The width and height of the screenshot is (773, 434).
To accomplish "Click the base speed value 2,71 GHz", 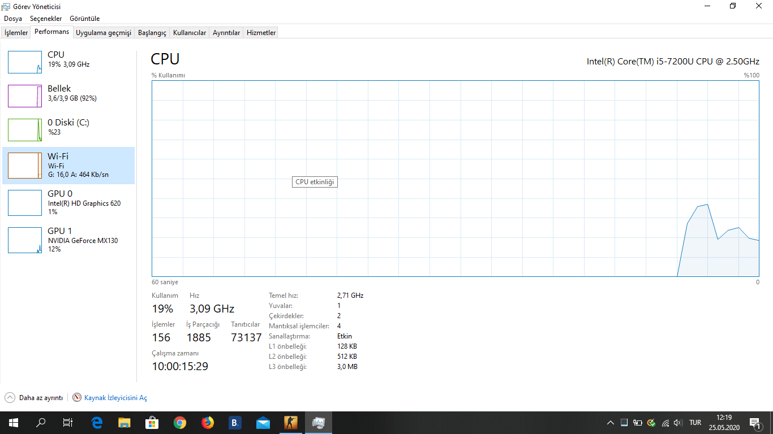I will (350, 296).
